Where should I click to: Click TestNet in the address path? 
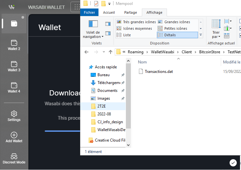234,52
